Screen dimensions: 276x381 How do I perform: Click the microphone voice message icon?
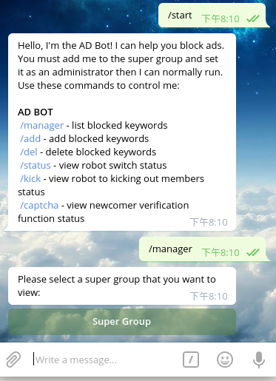259,360
